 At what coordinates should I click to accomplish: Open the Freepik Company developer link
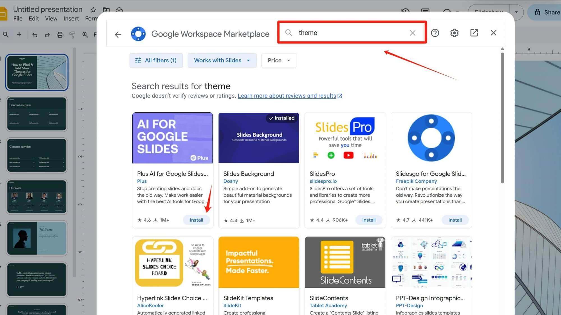pyautogui.click(x=416, y=181)
